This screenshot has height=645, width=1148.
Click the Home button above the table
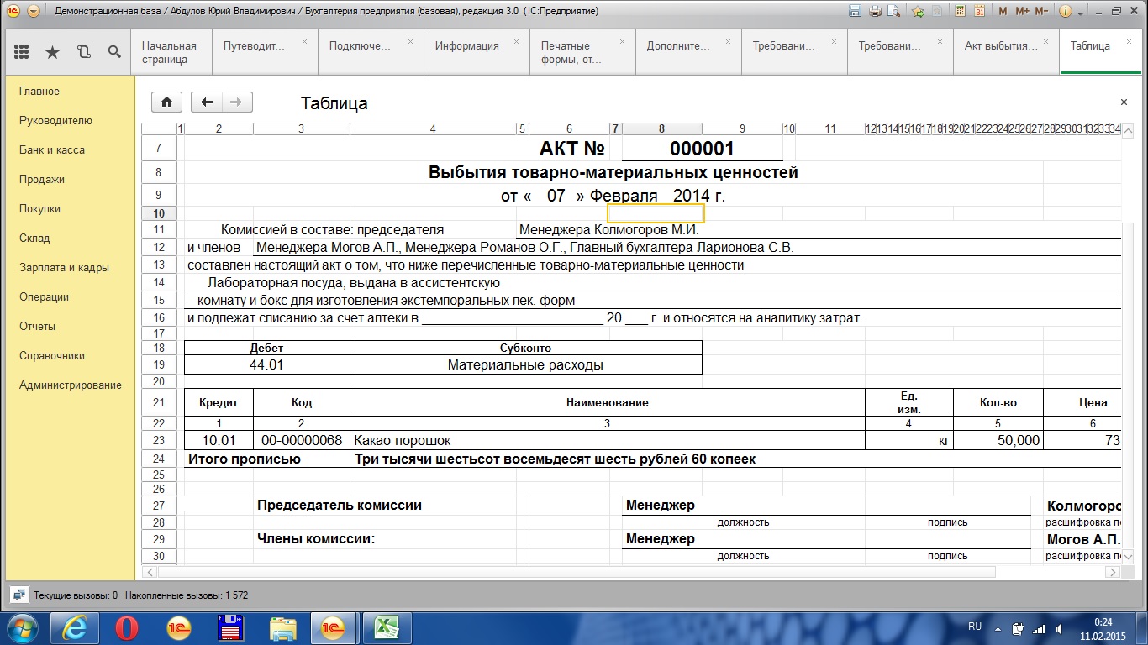click(x=166, y=102)
